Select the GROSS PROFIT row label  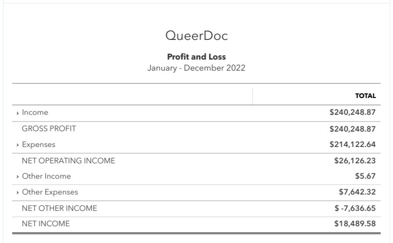click(49, 129)
